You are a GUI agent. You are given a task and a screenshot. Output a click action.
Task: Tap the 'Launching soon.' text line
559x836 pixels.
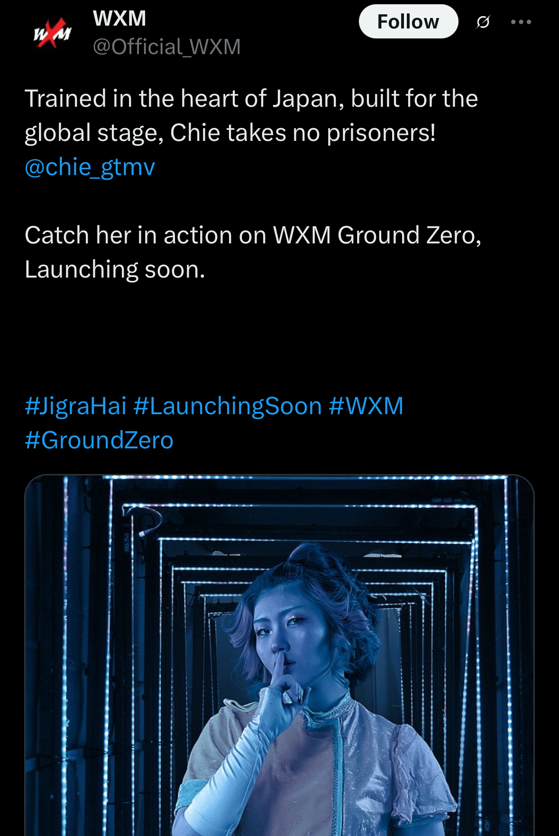click(x=115, y=269)
